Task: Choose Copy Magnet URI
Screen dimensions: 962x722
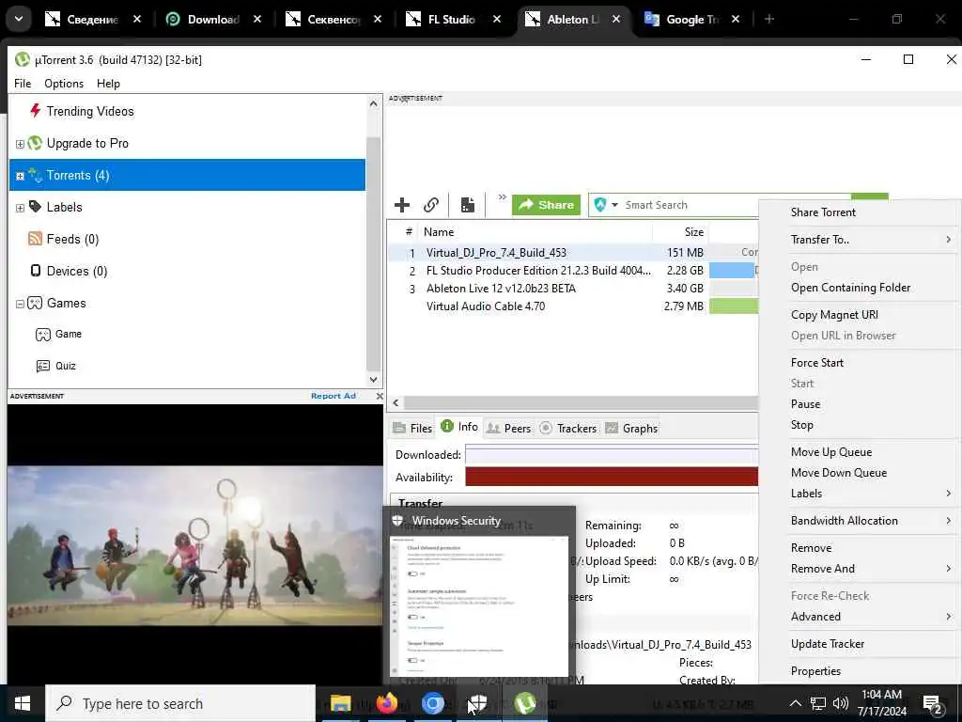Action: click(x=834, y=315)
